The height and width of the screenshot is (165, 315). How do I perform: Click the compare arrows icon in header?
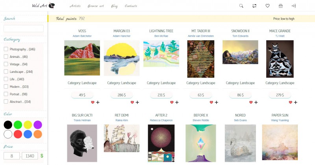pyautogui.click(x=254, y=6)
